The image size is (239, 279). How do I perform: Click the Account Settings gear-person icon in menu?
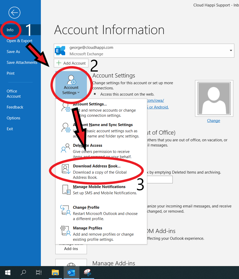66,107
